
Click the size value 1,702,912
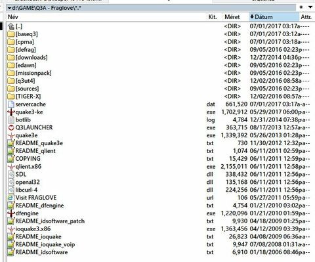click(x=234, y=112)
